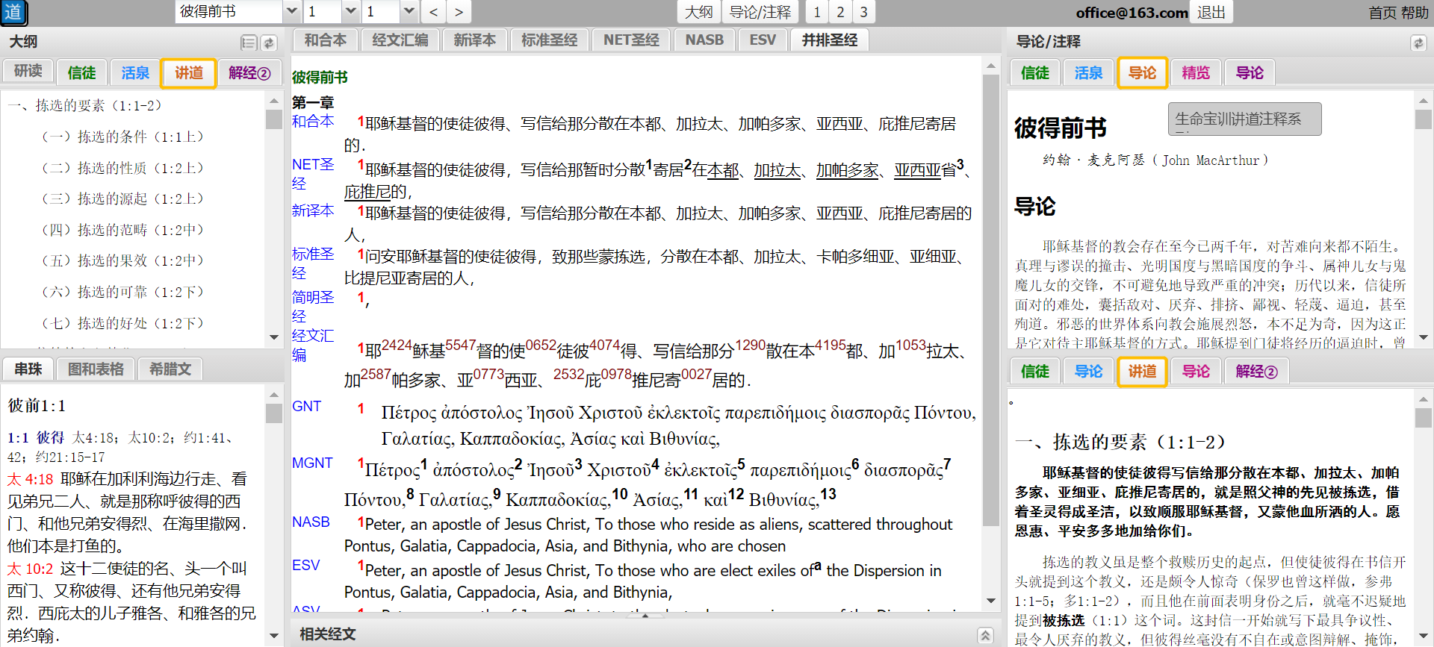Click the 退出 logout button

point(1211,12)
